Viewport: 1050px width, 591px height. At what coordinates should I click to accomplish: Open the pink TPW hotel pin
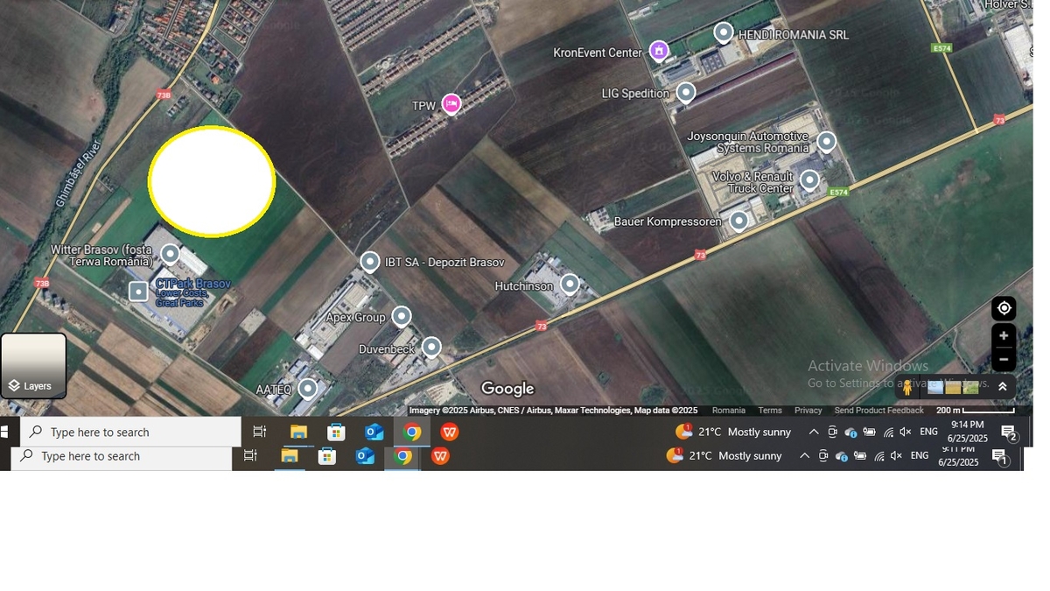click(451, 104)
